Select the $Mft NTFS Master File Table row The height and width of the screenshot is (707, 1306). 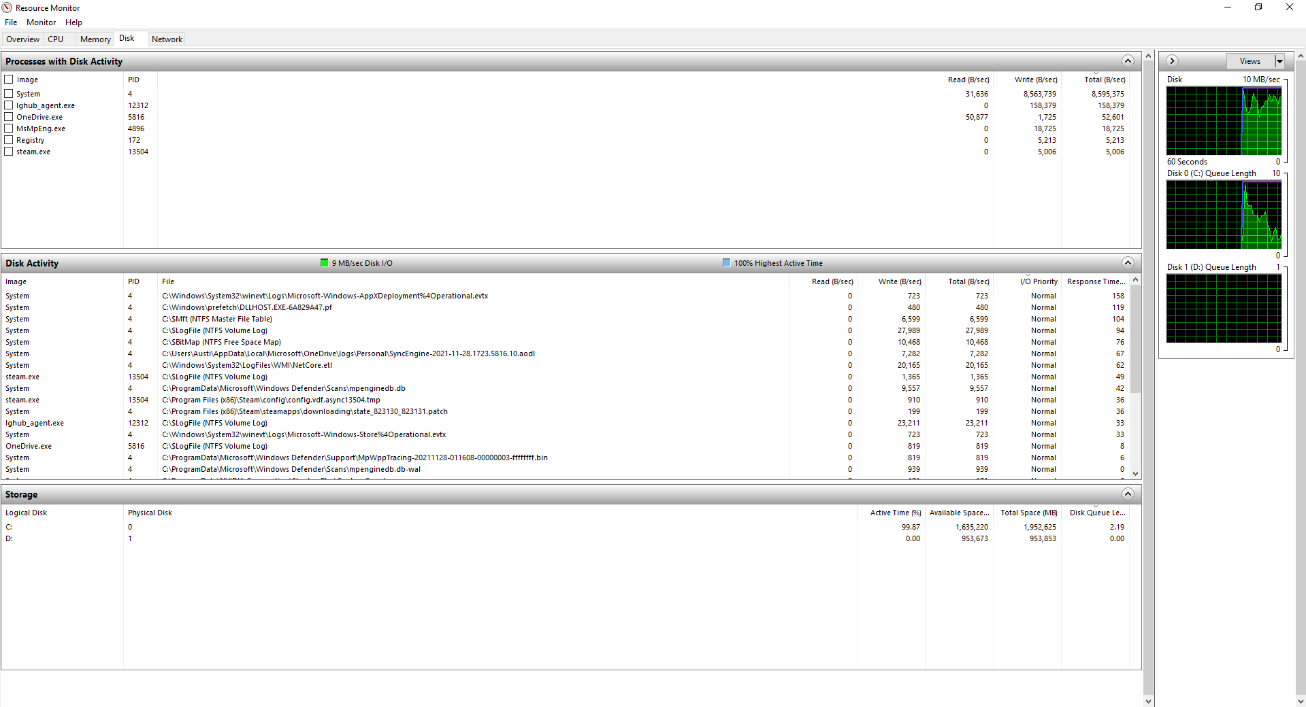coord(565,319)
